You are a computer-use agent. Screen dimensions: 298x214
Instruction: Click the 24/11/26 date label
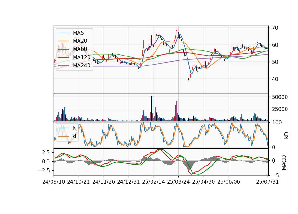pos(104,182)
